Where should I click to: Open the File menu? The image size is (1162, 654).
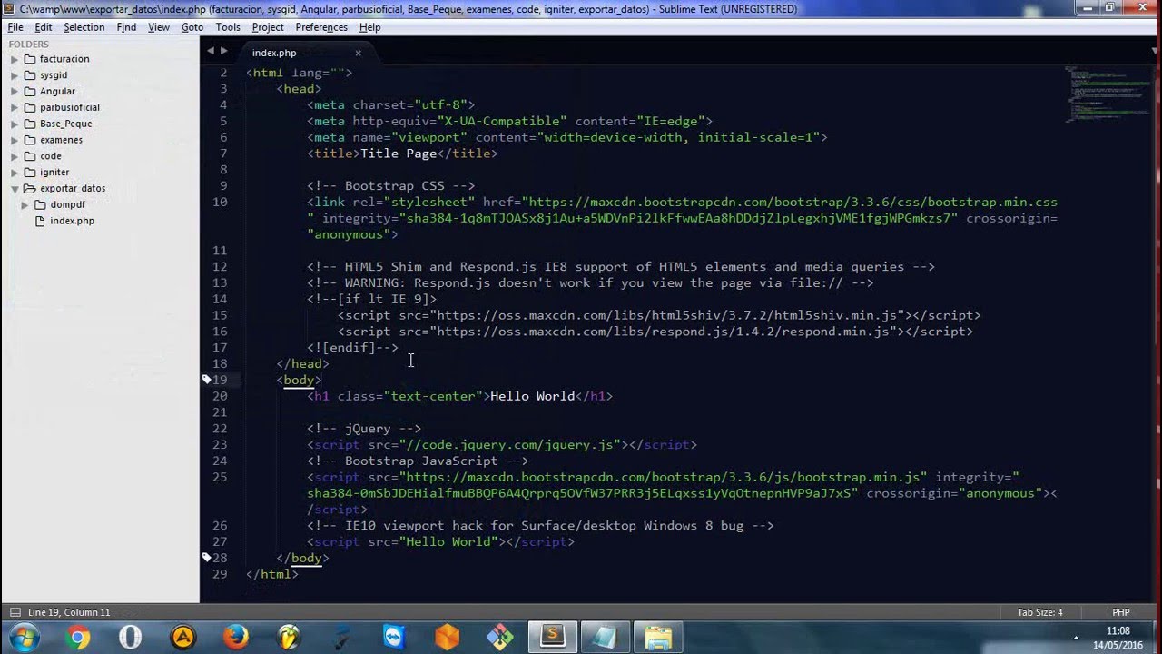15,27
